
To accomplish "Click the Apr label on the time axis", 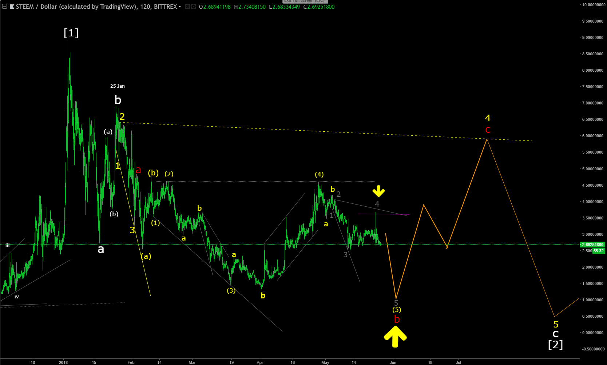I will coord(260,362).
